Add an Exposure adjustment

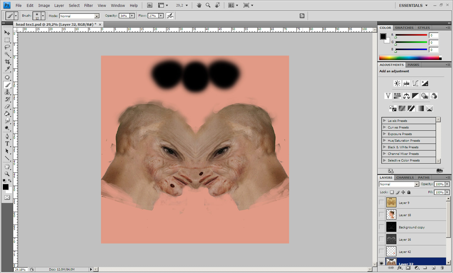425,83
